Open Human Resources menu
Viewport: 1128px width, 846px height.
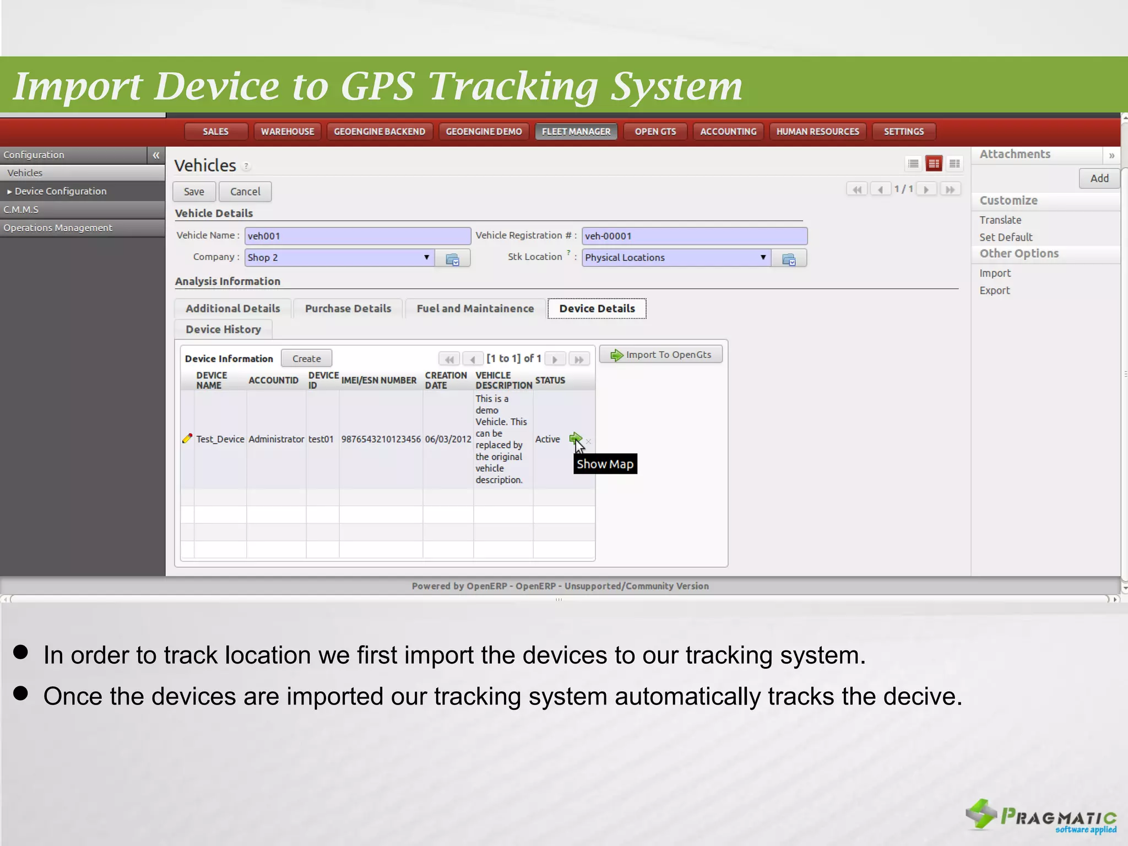818,132
